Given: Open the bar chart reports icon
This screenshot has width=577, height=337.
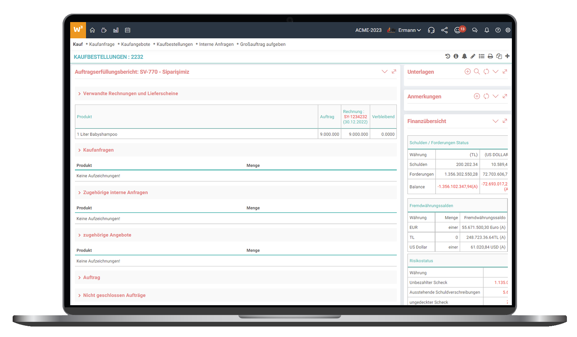Looking at the screenshot, I should tap(116, 30).
